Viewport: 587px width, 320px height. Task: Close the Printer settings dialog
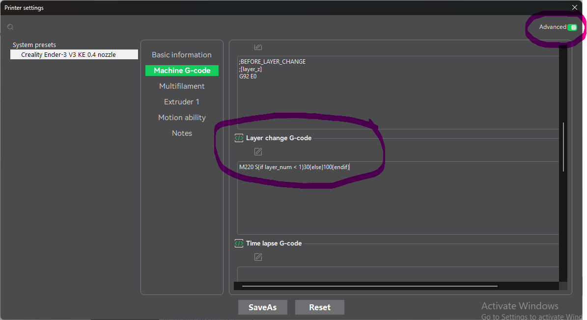pos(575,7)
